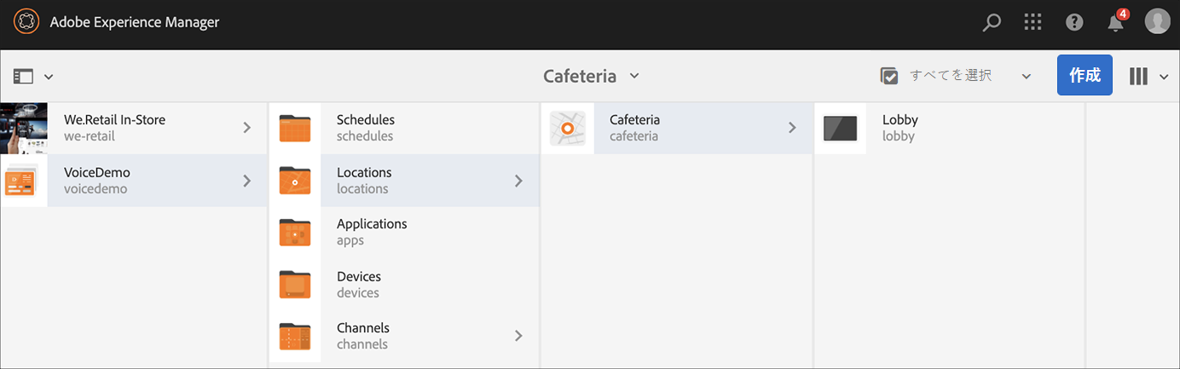1180x369 pixels.
Task: Select the Cafeteria location thumbnail
Action: [568, 128]
